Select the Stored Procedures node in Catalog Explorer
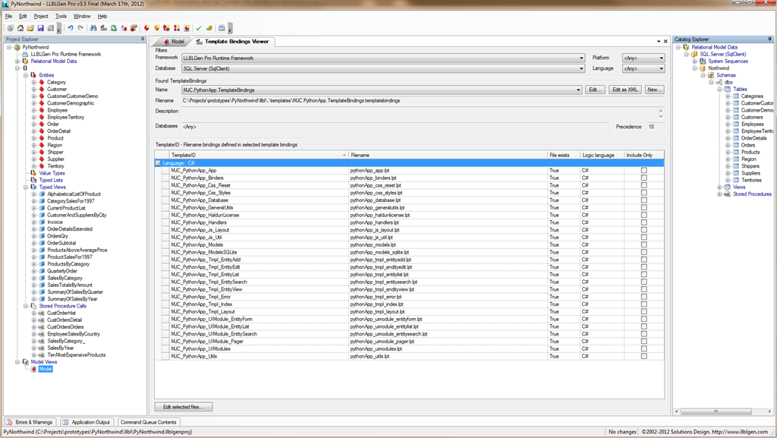The width and height of the screenshot is (777, 438). tap(752, 194)
